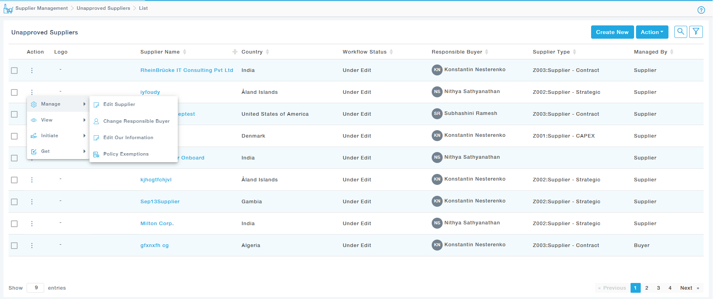Sort by Workflow Status column arrows

coord(391,52)
